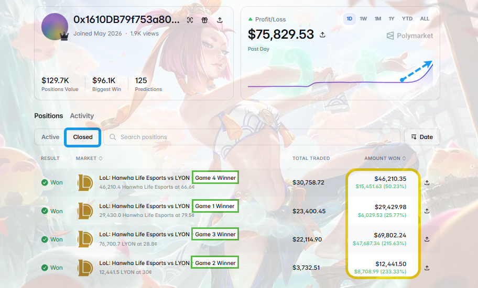Click the Won status in Game 4 row
The image size is (478, 288).
pyautogui.click(x=52, y=182)
